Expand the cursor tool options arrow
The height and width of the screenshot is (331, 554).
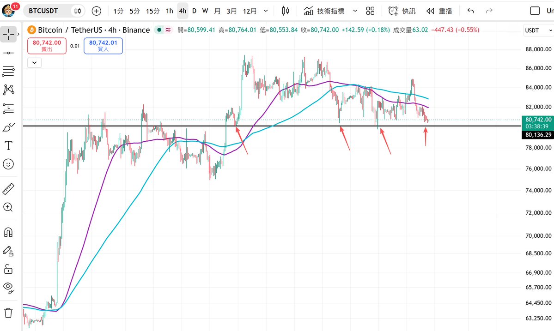coord(18,34)
